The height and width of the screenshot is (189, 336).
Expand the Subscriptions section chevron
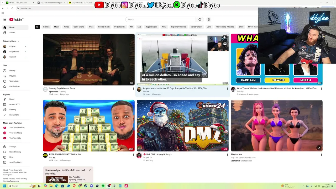click(18, 41)
